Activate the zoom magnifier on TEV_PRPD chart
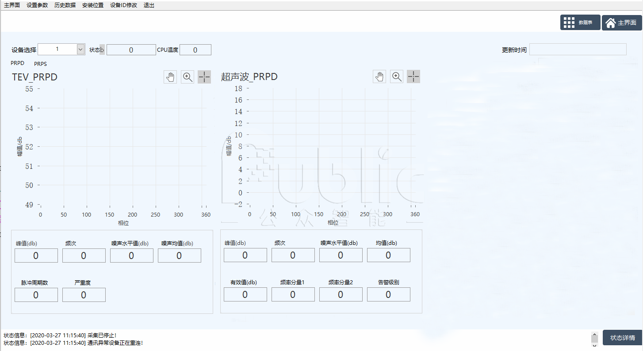 coord(187,76)
